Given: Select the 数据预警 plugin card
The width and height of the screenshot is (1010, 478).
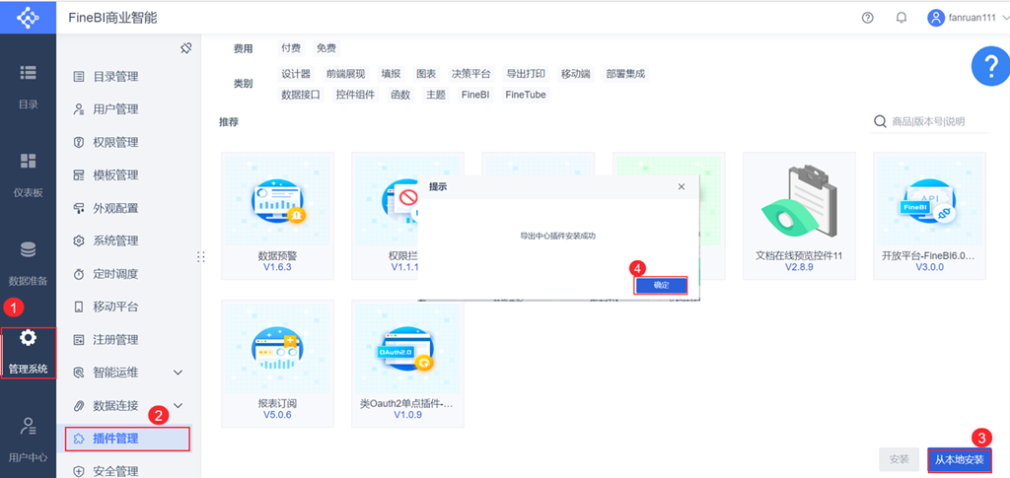Looking at the screenshot, I should (x=277, y=216).
